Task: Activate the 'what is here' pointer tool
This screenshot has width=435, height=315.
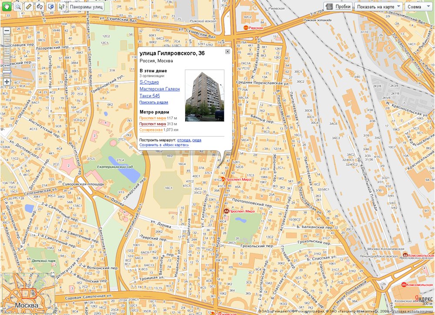Action: (x=62, y=7)
